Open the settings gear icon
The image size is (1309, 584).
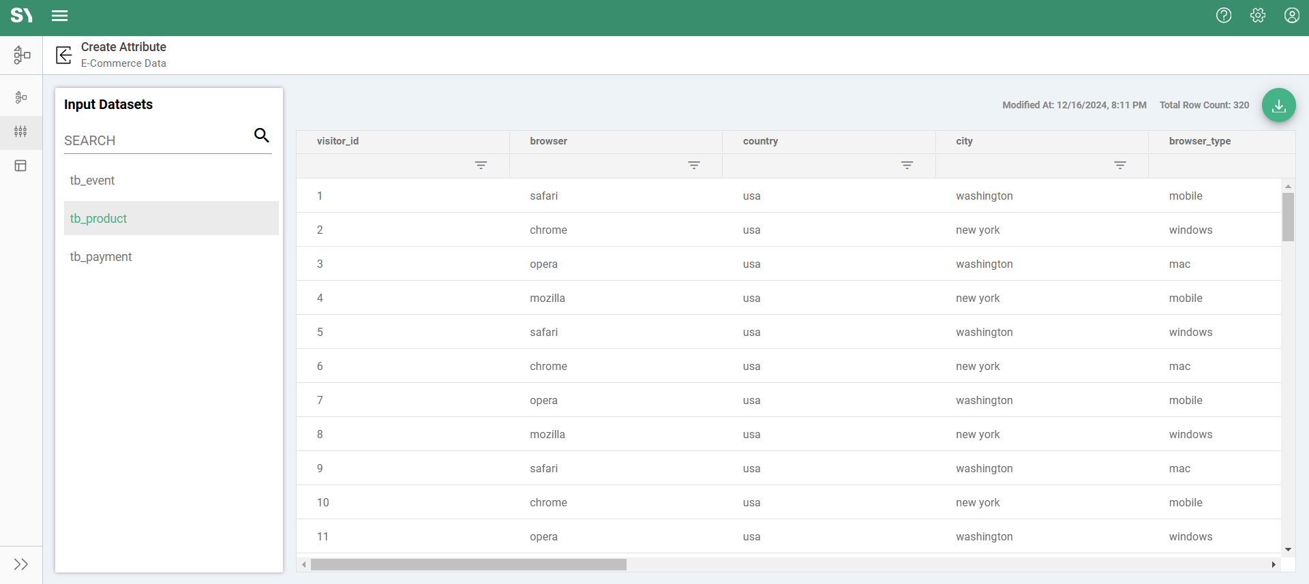tap(1258, 16)
